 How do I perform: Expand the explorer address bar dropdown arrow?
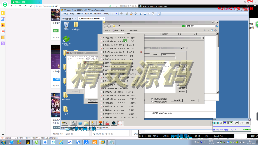pos(180,26)
